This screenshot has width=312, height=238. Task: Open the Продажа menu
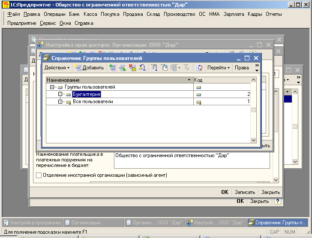click(x=133, y=14)
